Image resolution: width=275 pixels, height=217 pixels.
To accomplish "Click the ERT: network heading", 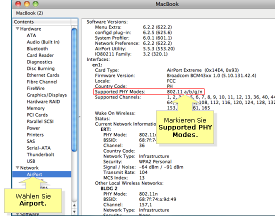I will click(x=106, y=129).
